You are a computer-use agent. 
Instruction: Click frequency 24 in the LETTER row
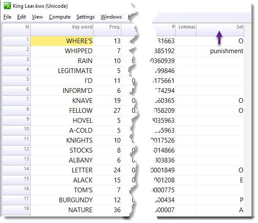click(117, 170)
